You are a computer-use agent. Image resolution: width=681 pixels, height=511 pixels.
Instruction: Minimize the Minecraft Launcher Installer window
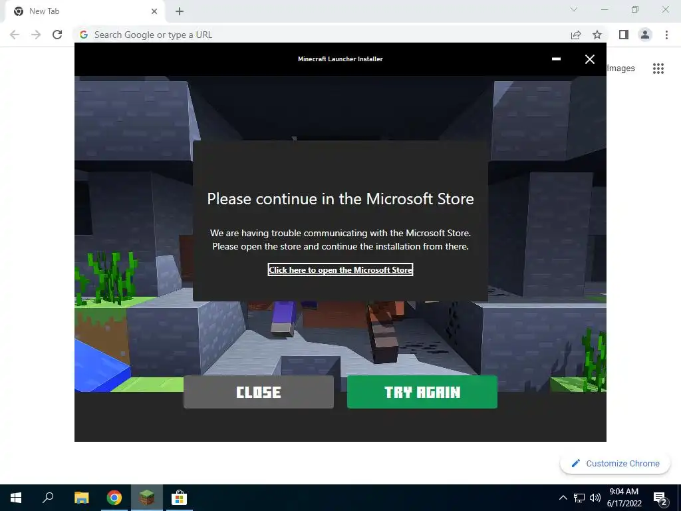coord(556,59)
